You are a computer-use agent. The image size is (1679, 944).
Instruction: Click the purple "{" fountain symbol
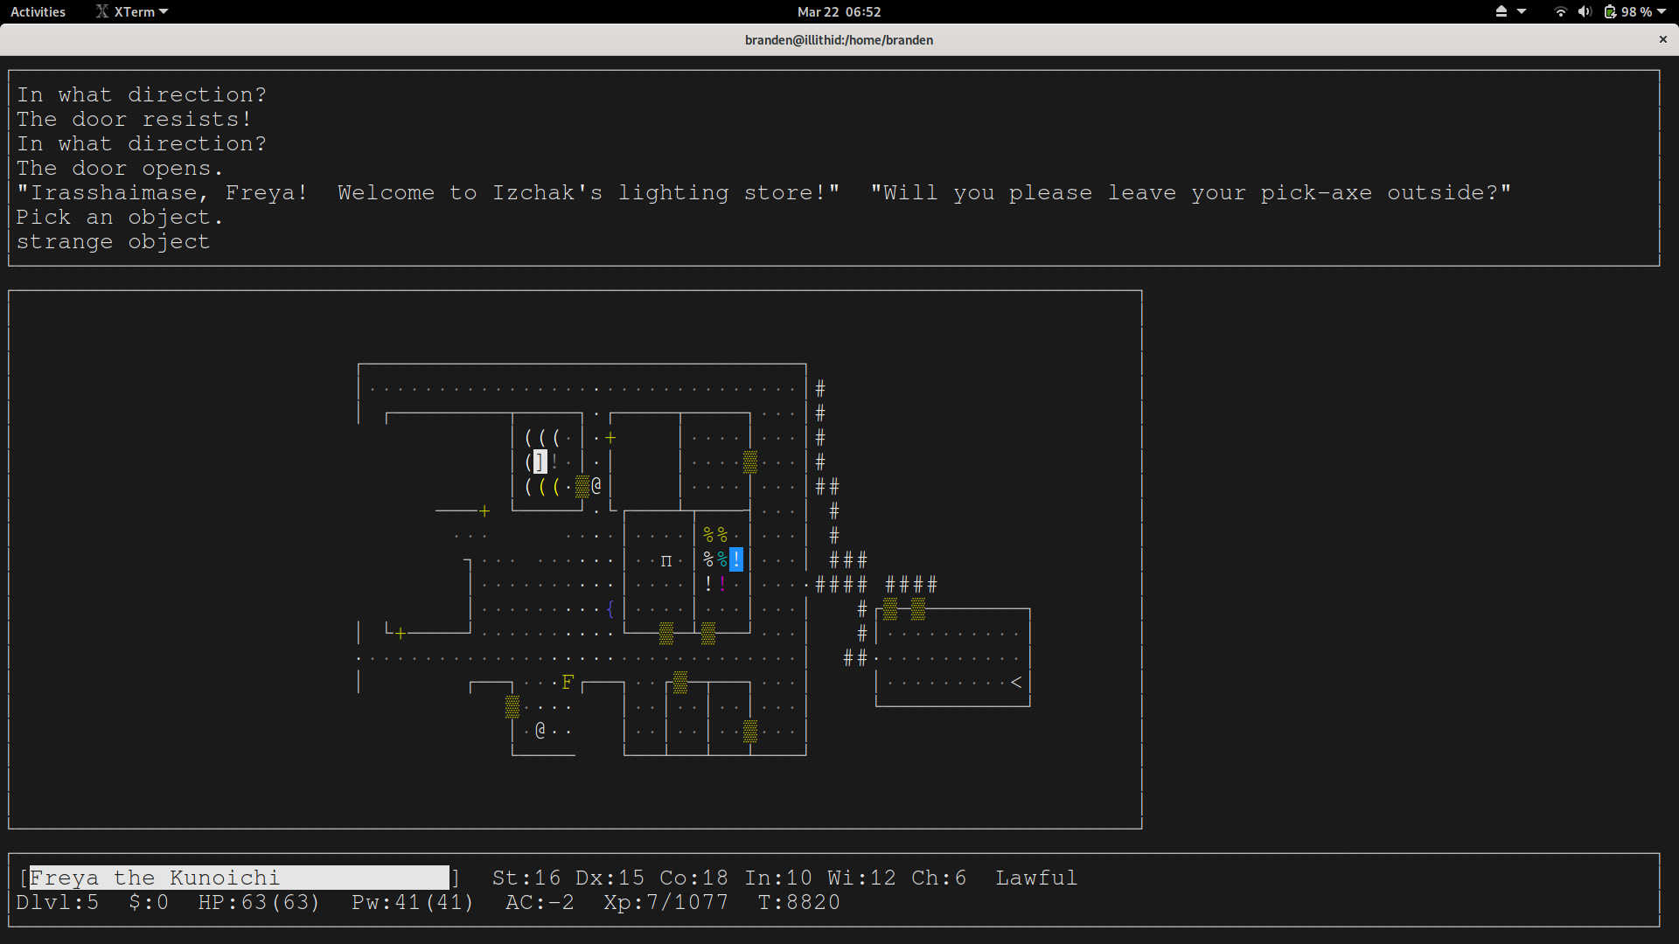[610, 609]
